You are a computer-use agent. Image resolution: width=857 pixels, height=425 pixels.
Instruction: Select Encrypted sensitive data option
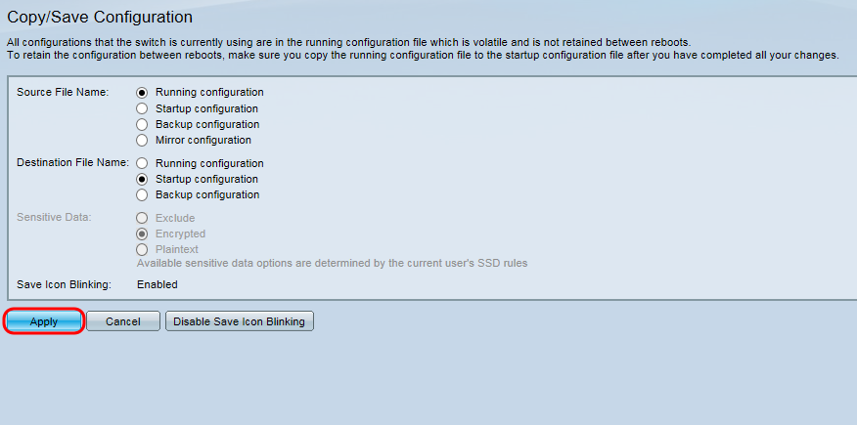coord(142,234)
